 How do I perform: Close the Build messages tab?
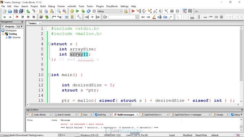[137, 115]
